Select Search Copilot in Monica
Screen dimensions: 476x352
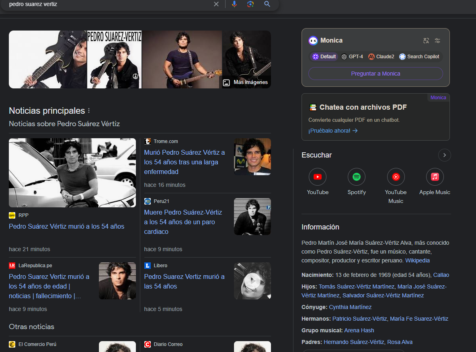419,56
